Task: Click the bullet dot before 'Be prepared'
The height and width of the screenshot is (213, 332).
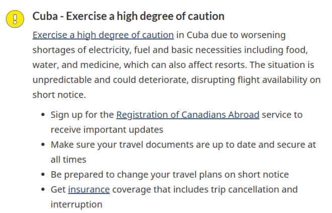Action: 43,175
